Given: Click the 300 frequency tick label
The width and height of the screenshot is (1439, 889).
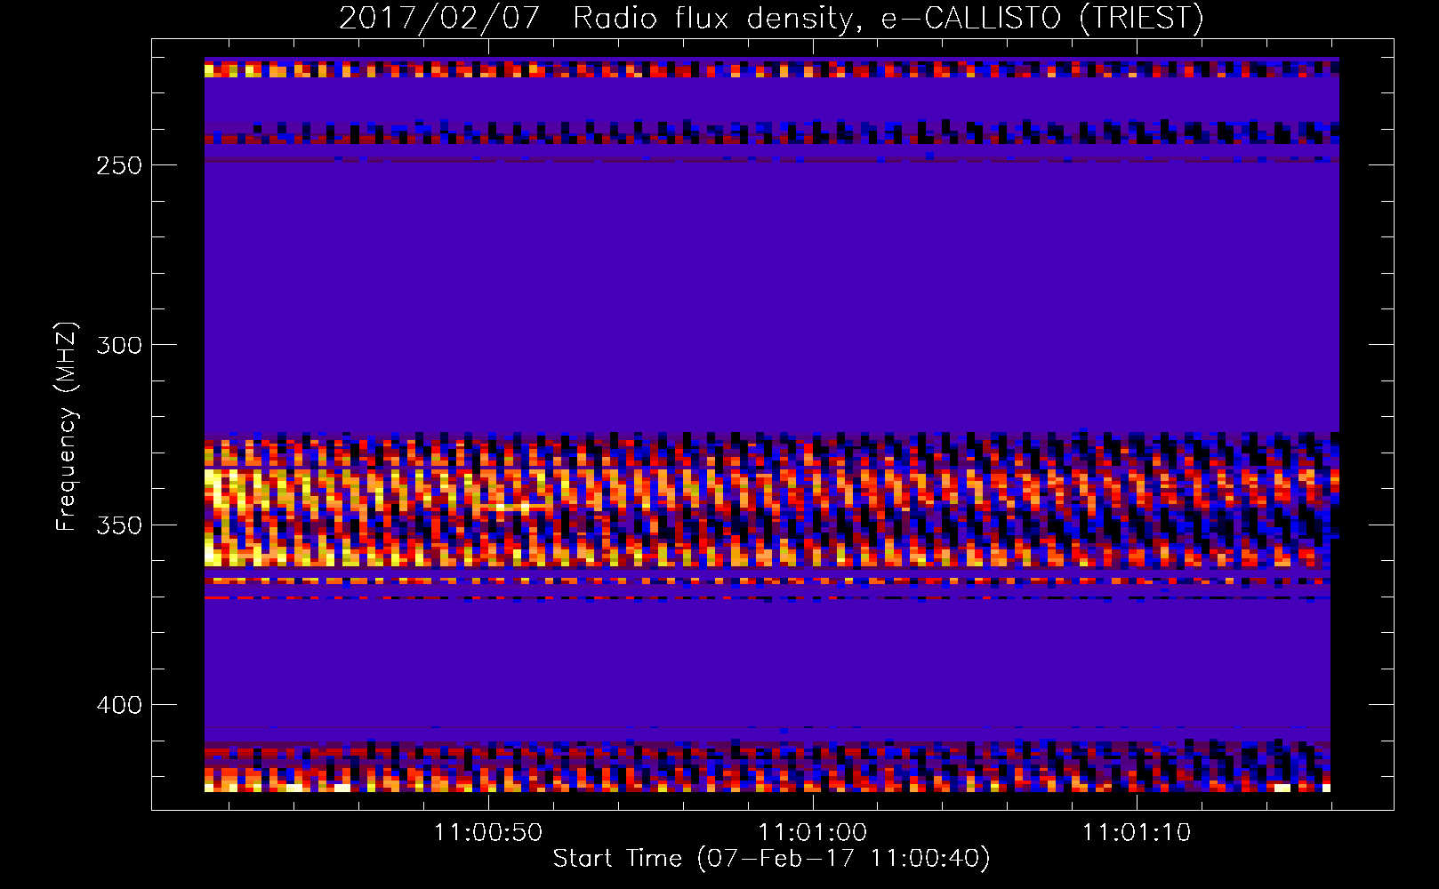Looking at the screenshot, I should (119, 345).
